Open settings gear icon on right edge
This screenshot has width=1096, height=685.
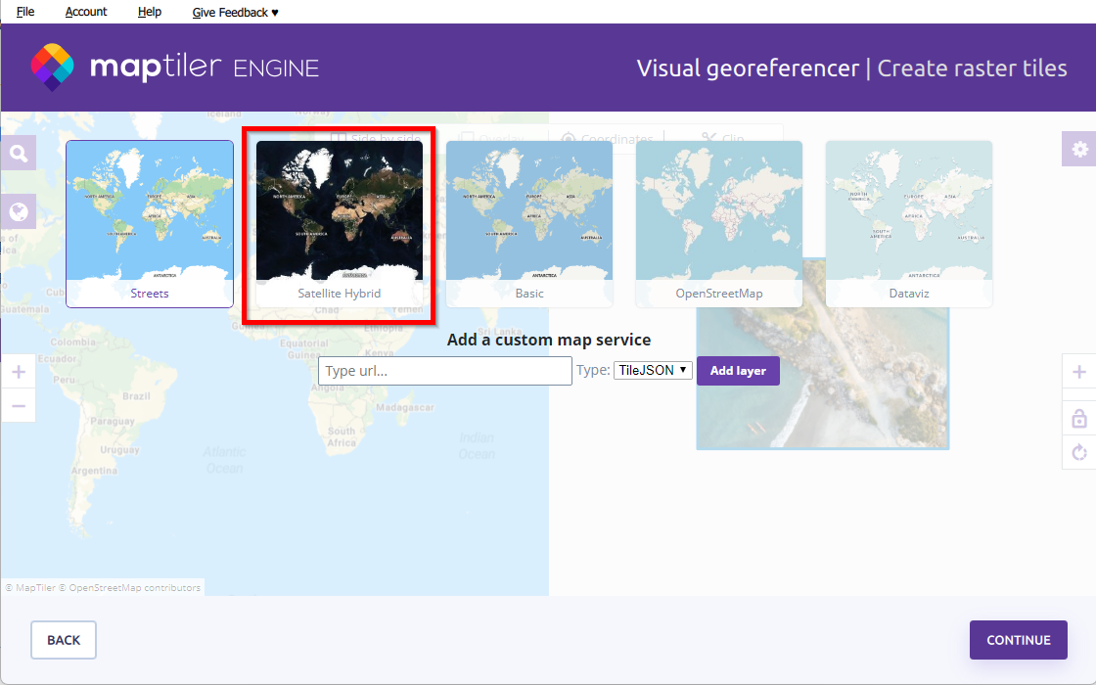click(1079, 149)
